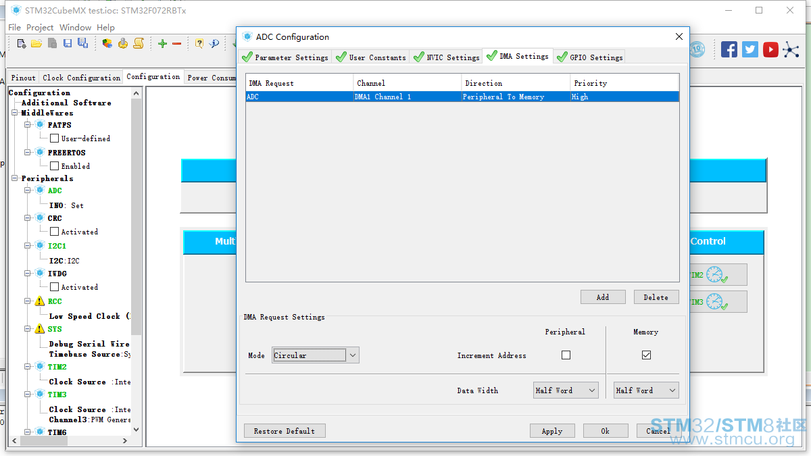
Task: Click the Generate Code gear icon
Action: [x=123, y=43]
